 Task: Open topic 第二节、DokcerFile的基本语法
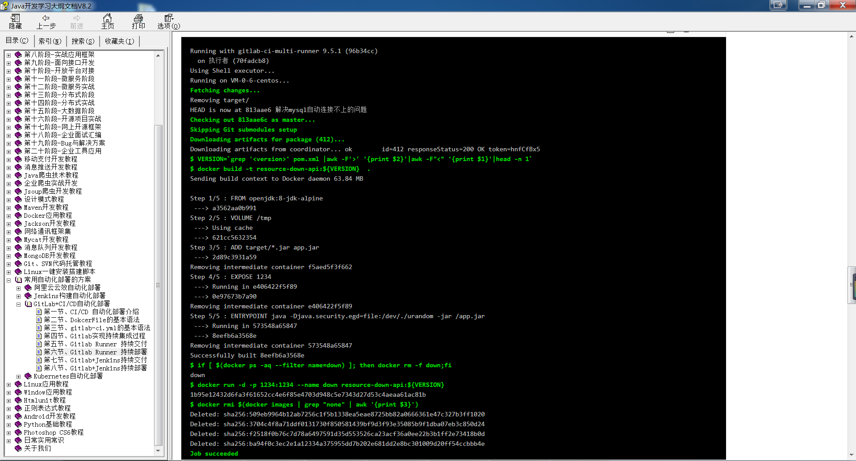[x=92, y=320]
